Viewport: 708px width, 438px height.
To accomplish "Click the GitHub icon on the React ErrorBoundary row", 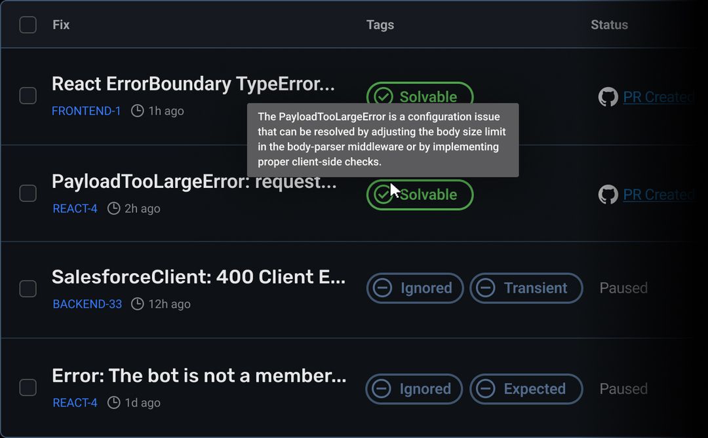I will 608,96.
